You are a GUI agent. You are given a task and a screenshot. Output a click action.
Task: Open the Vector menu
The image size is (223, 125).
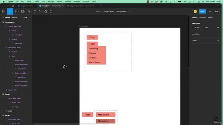coord(60,1)
